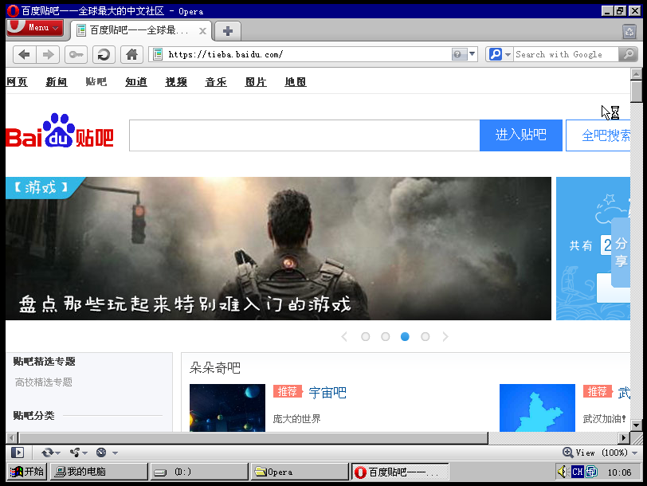Open the 新闻 navigation link
647x486 pixels.
pyautogui.click(x=57, y=82)
